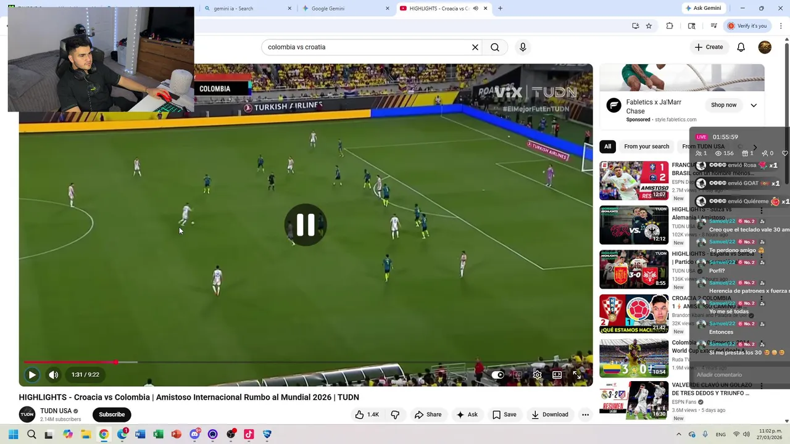The width and height of the screenshot is (790, 444).
Task: Like the video thumbs-up button
Action: [x=367, y=414]
